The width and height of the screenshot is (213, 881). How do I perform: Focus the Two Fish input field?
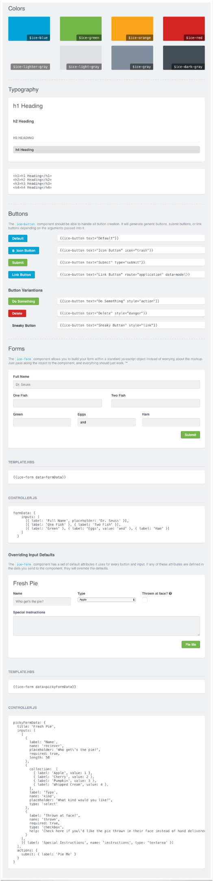click(x=156, y=403)
